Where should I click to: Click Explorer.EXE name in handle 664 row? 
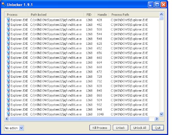(x=19, y=62)
